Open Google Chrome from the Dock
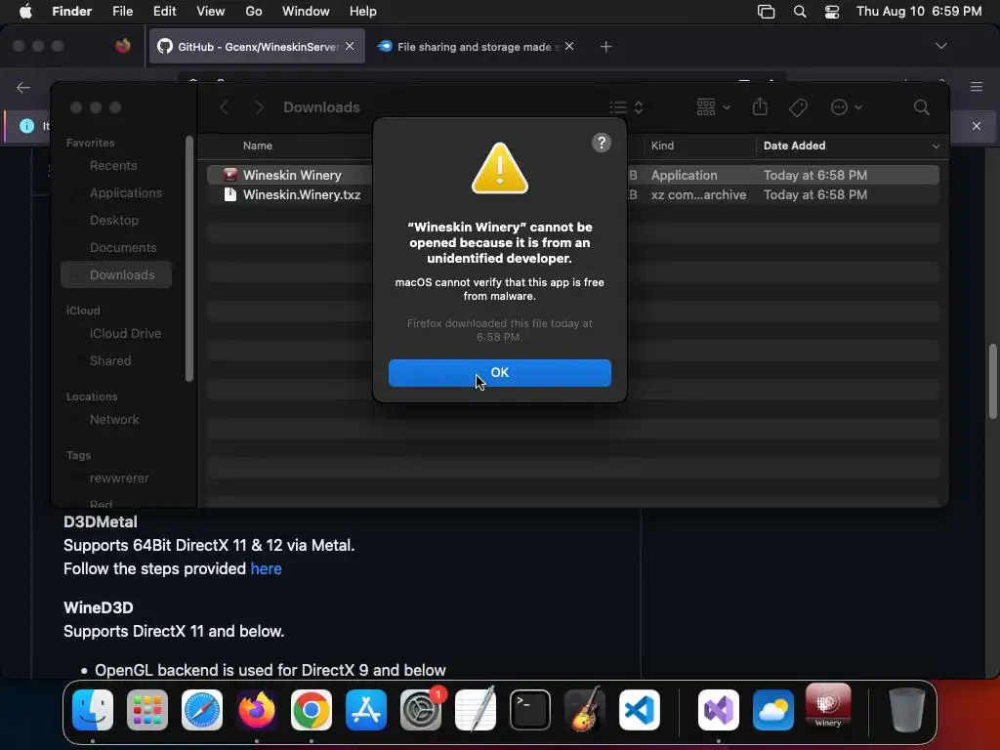The image size is (1000, 750). [x=312, y=709]
